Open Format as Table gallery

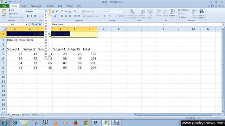[x=142, y=14]
